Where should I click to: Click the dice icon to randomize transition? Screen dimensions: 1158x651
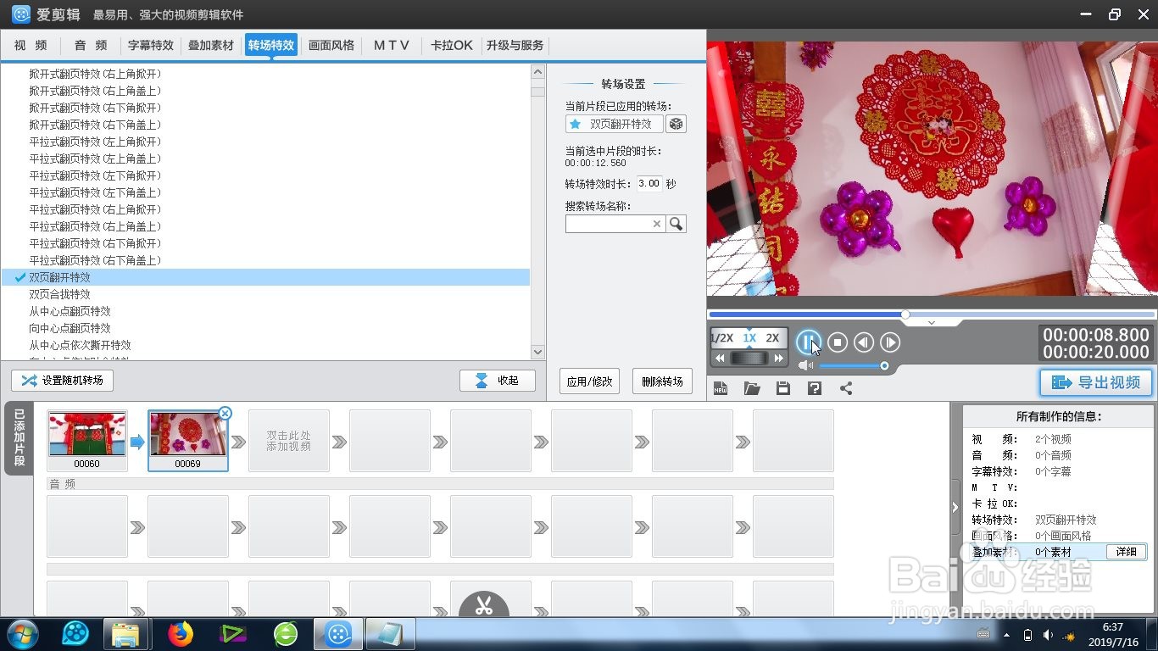click(675, 123)
